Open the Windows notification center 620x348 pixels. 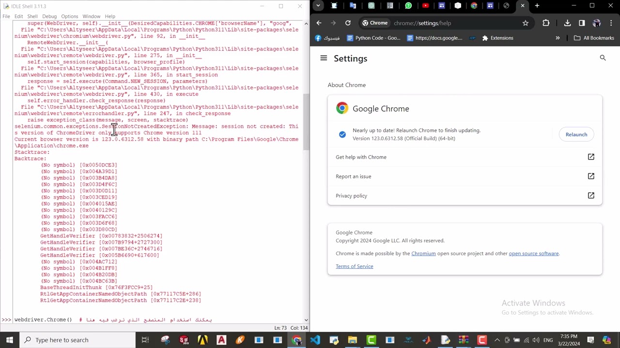coord(591,340)
